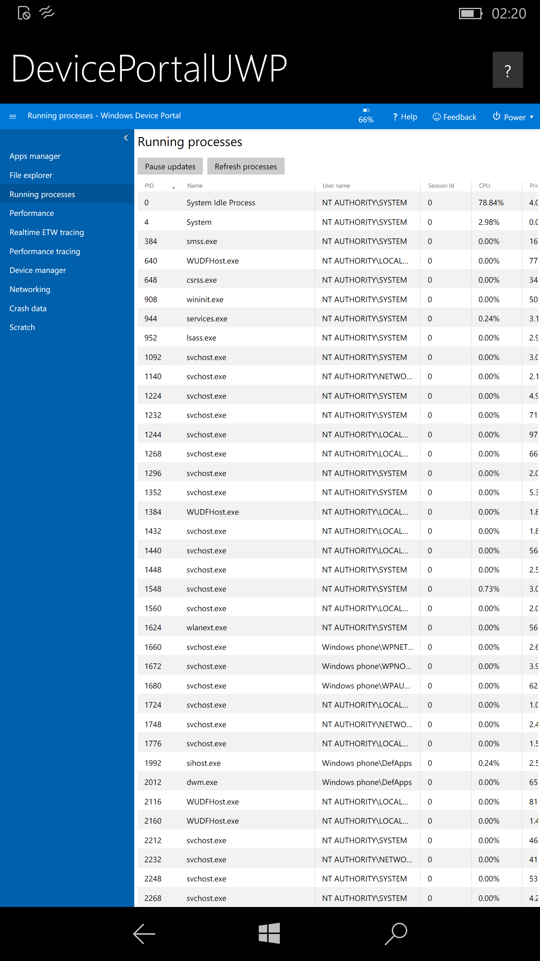This screenshot has width=540, height=961.
Task: Click Refresh processes button
Action: tap(246, 166)
